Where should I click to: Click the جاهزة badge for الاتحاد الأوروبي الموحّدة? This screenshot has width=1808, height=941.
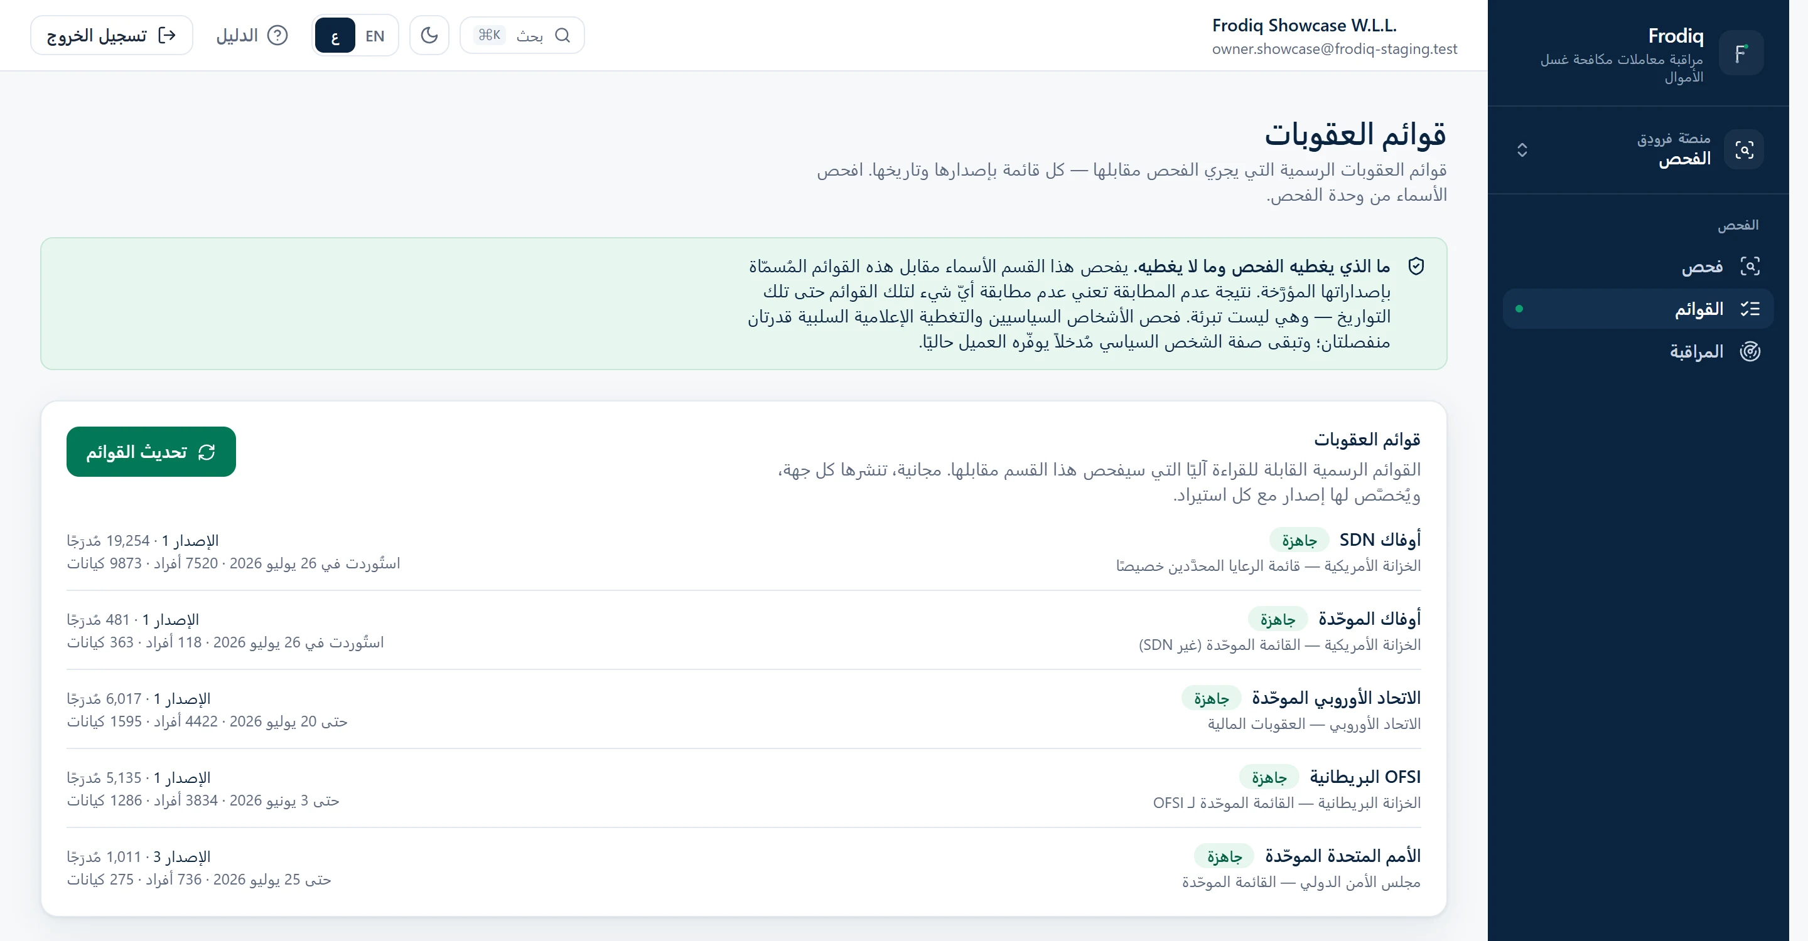[1212, 699]
